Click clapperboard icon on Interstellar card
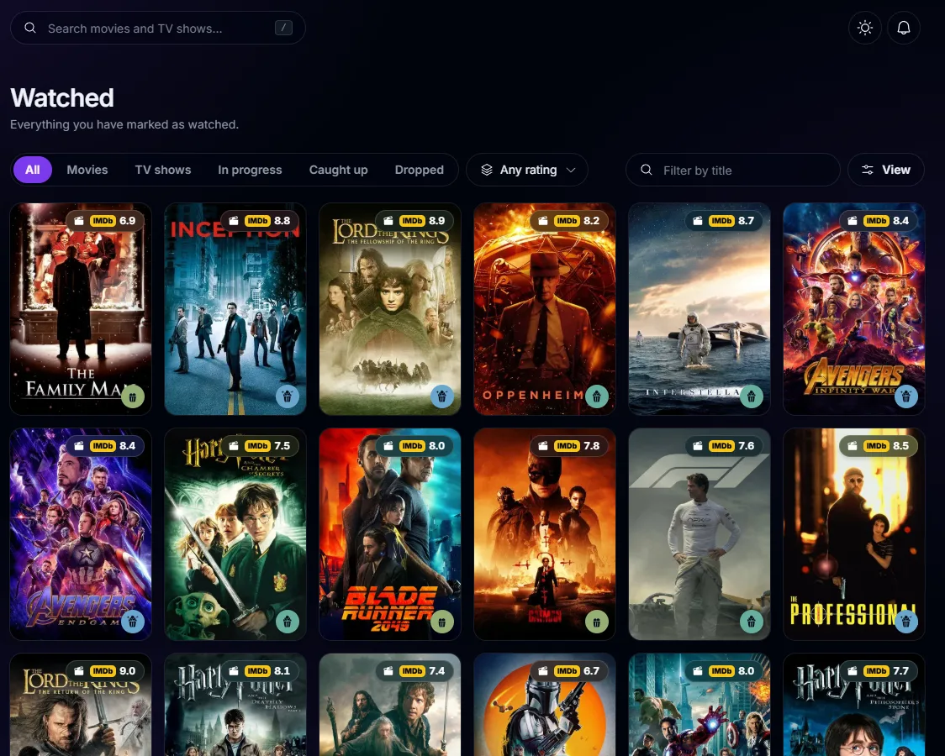 pos(697,221)
